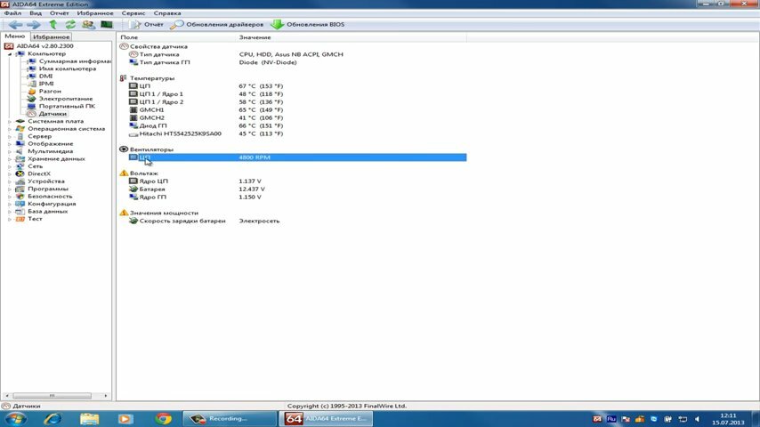Select the GMCH1 temperature row

(293, 109)
